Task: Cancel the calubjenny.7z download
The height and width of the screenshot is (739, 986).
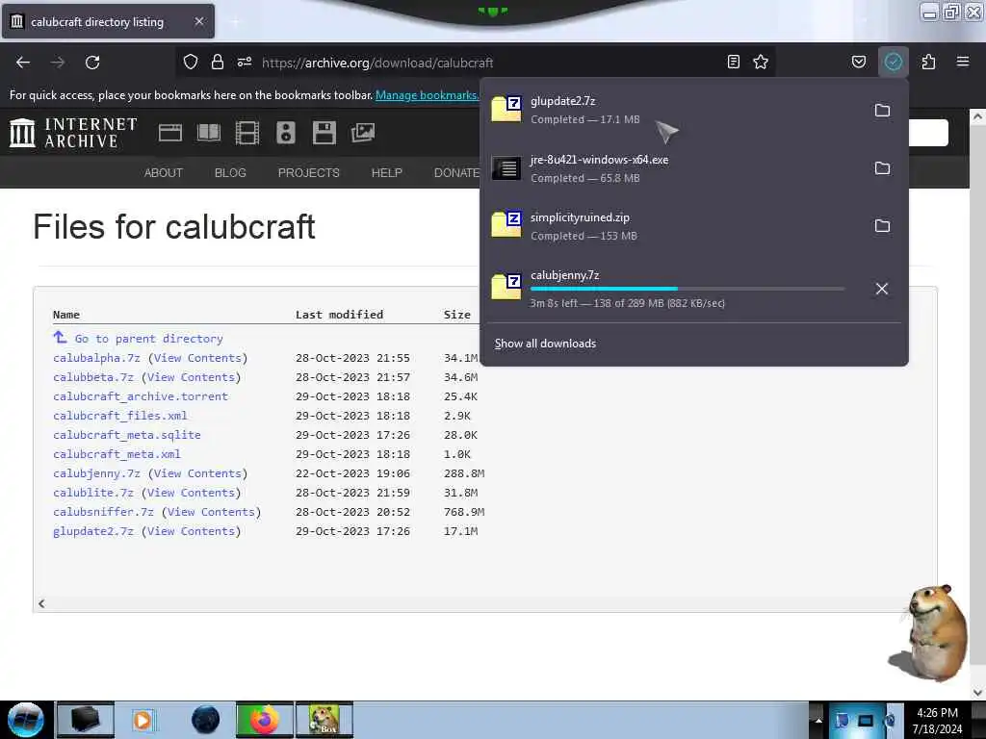Action: [882, 289]
